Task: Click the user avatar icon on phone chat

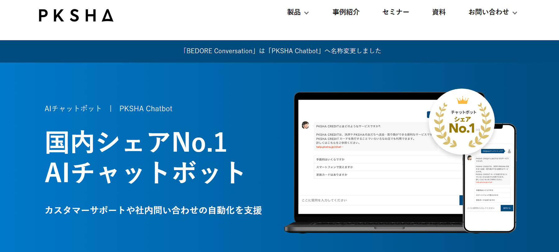Action: (509, 151)
